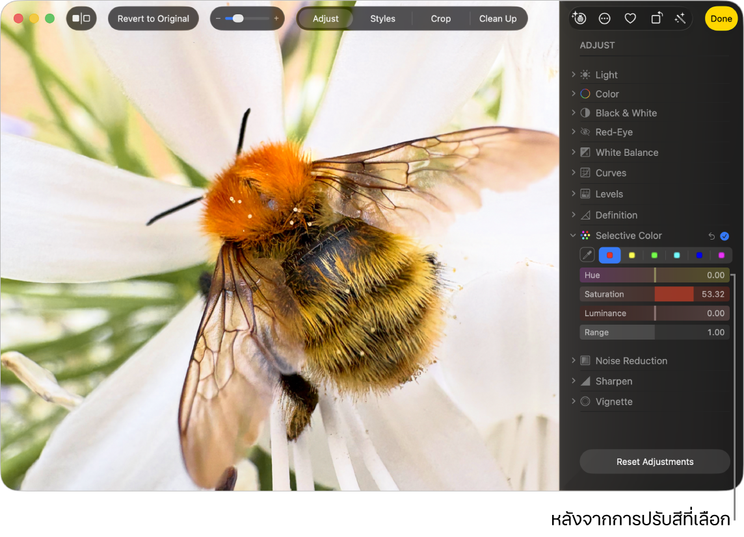This screenshot has width=744, height=537.
Task: Select the eyedropper in Selective Color
Action: [587, 255]
